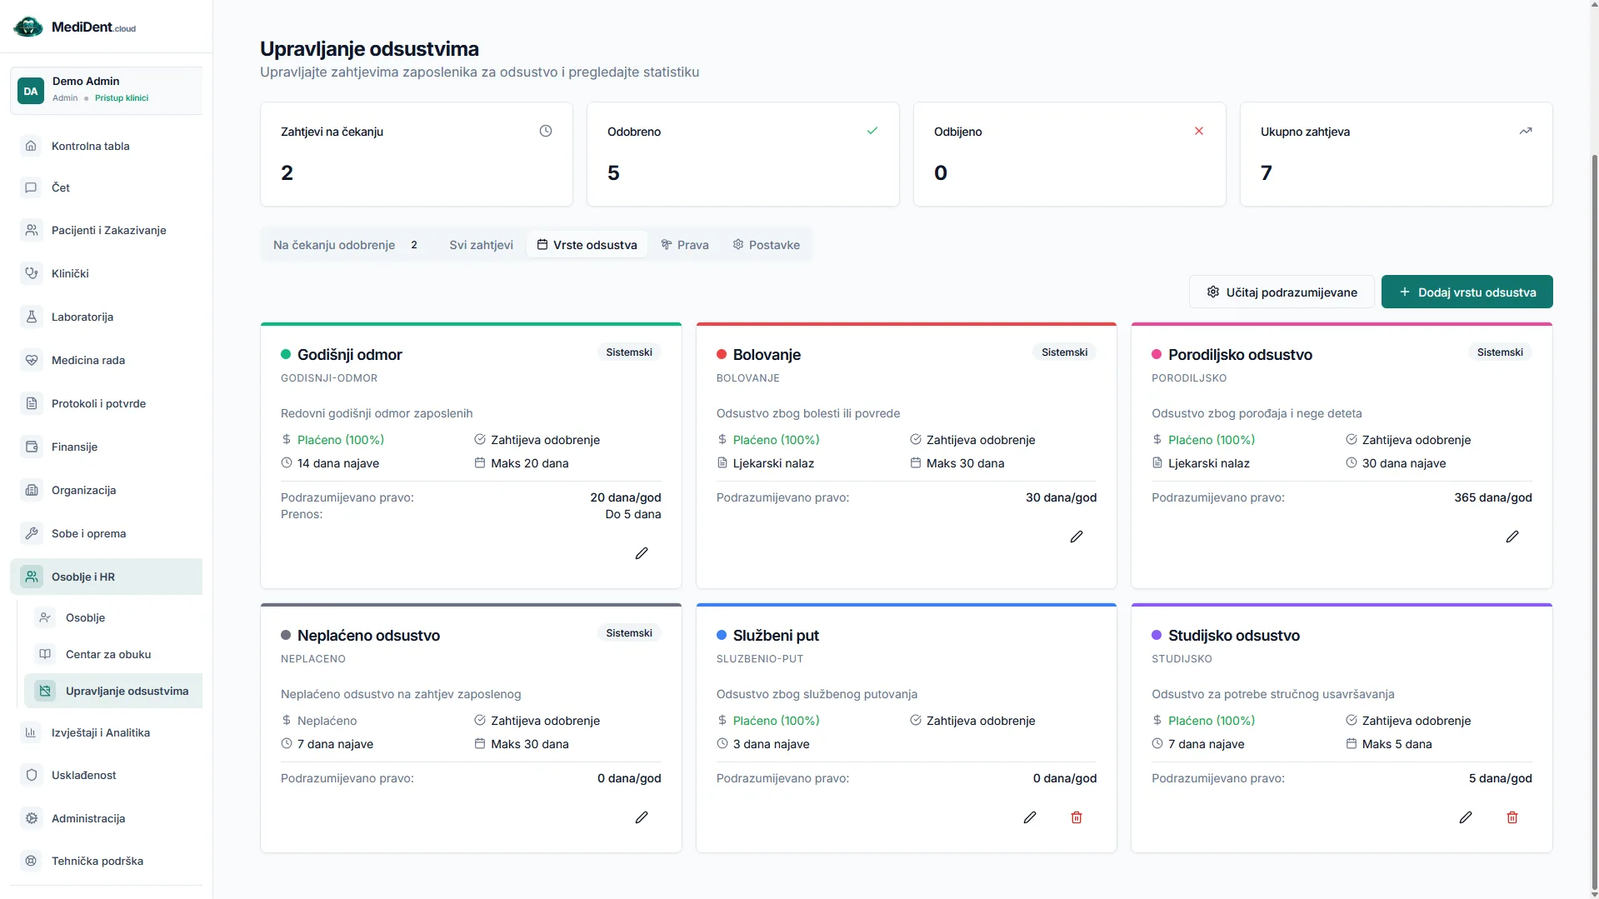The height and width of the screenshot is (899, 1599).
Task: Click the green dot beside Godišnji odmor
Action: click(x=286, y=354)
